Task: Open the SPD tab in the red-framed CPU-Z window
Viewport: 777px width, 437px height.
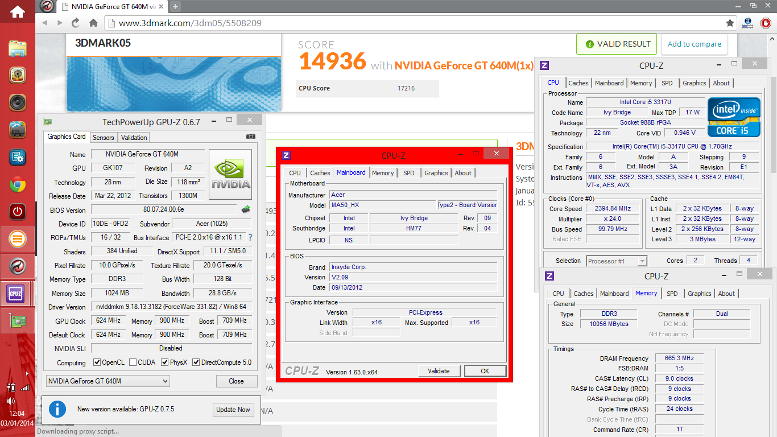Action: point(409,173)
